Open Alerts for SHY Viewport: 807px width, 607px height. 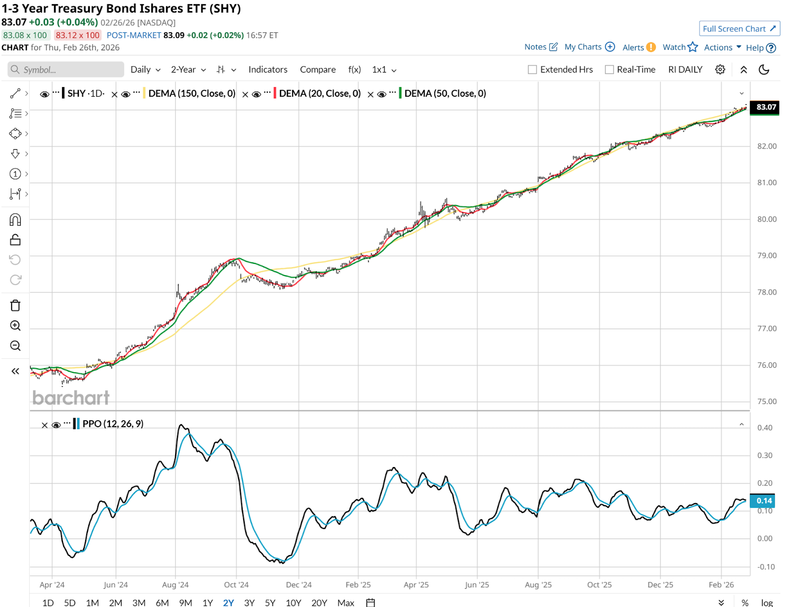[x=639, y=47]
